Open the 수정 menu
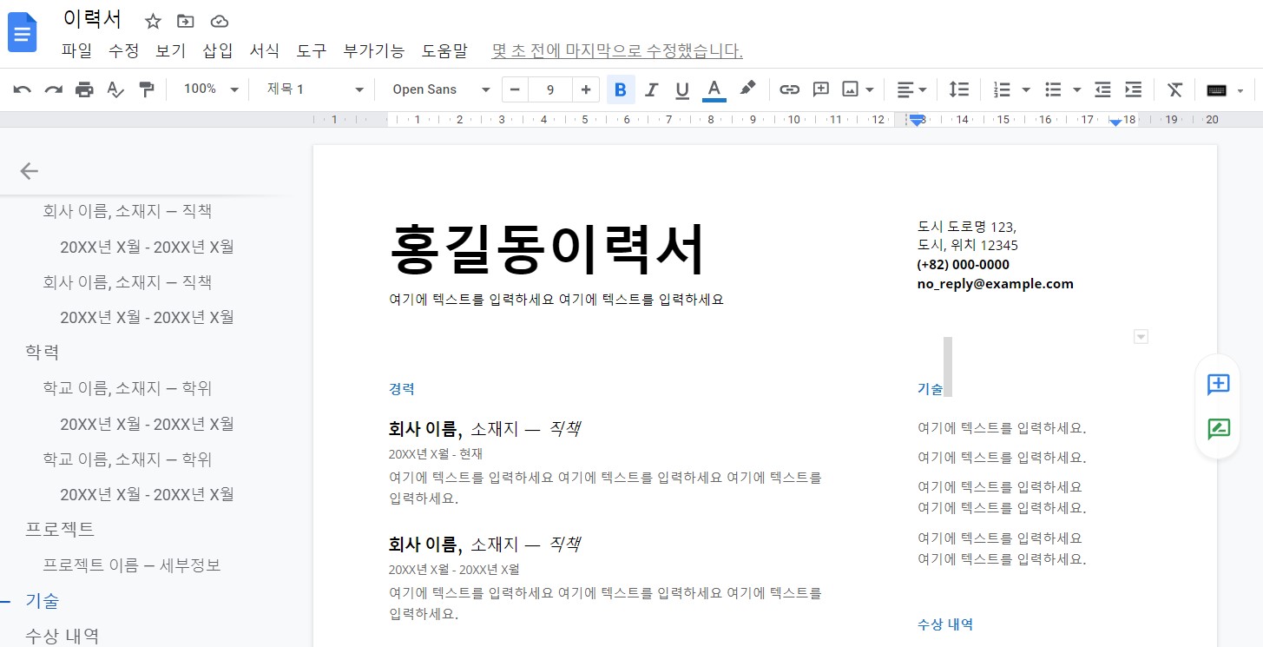 coord(123,50)
